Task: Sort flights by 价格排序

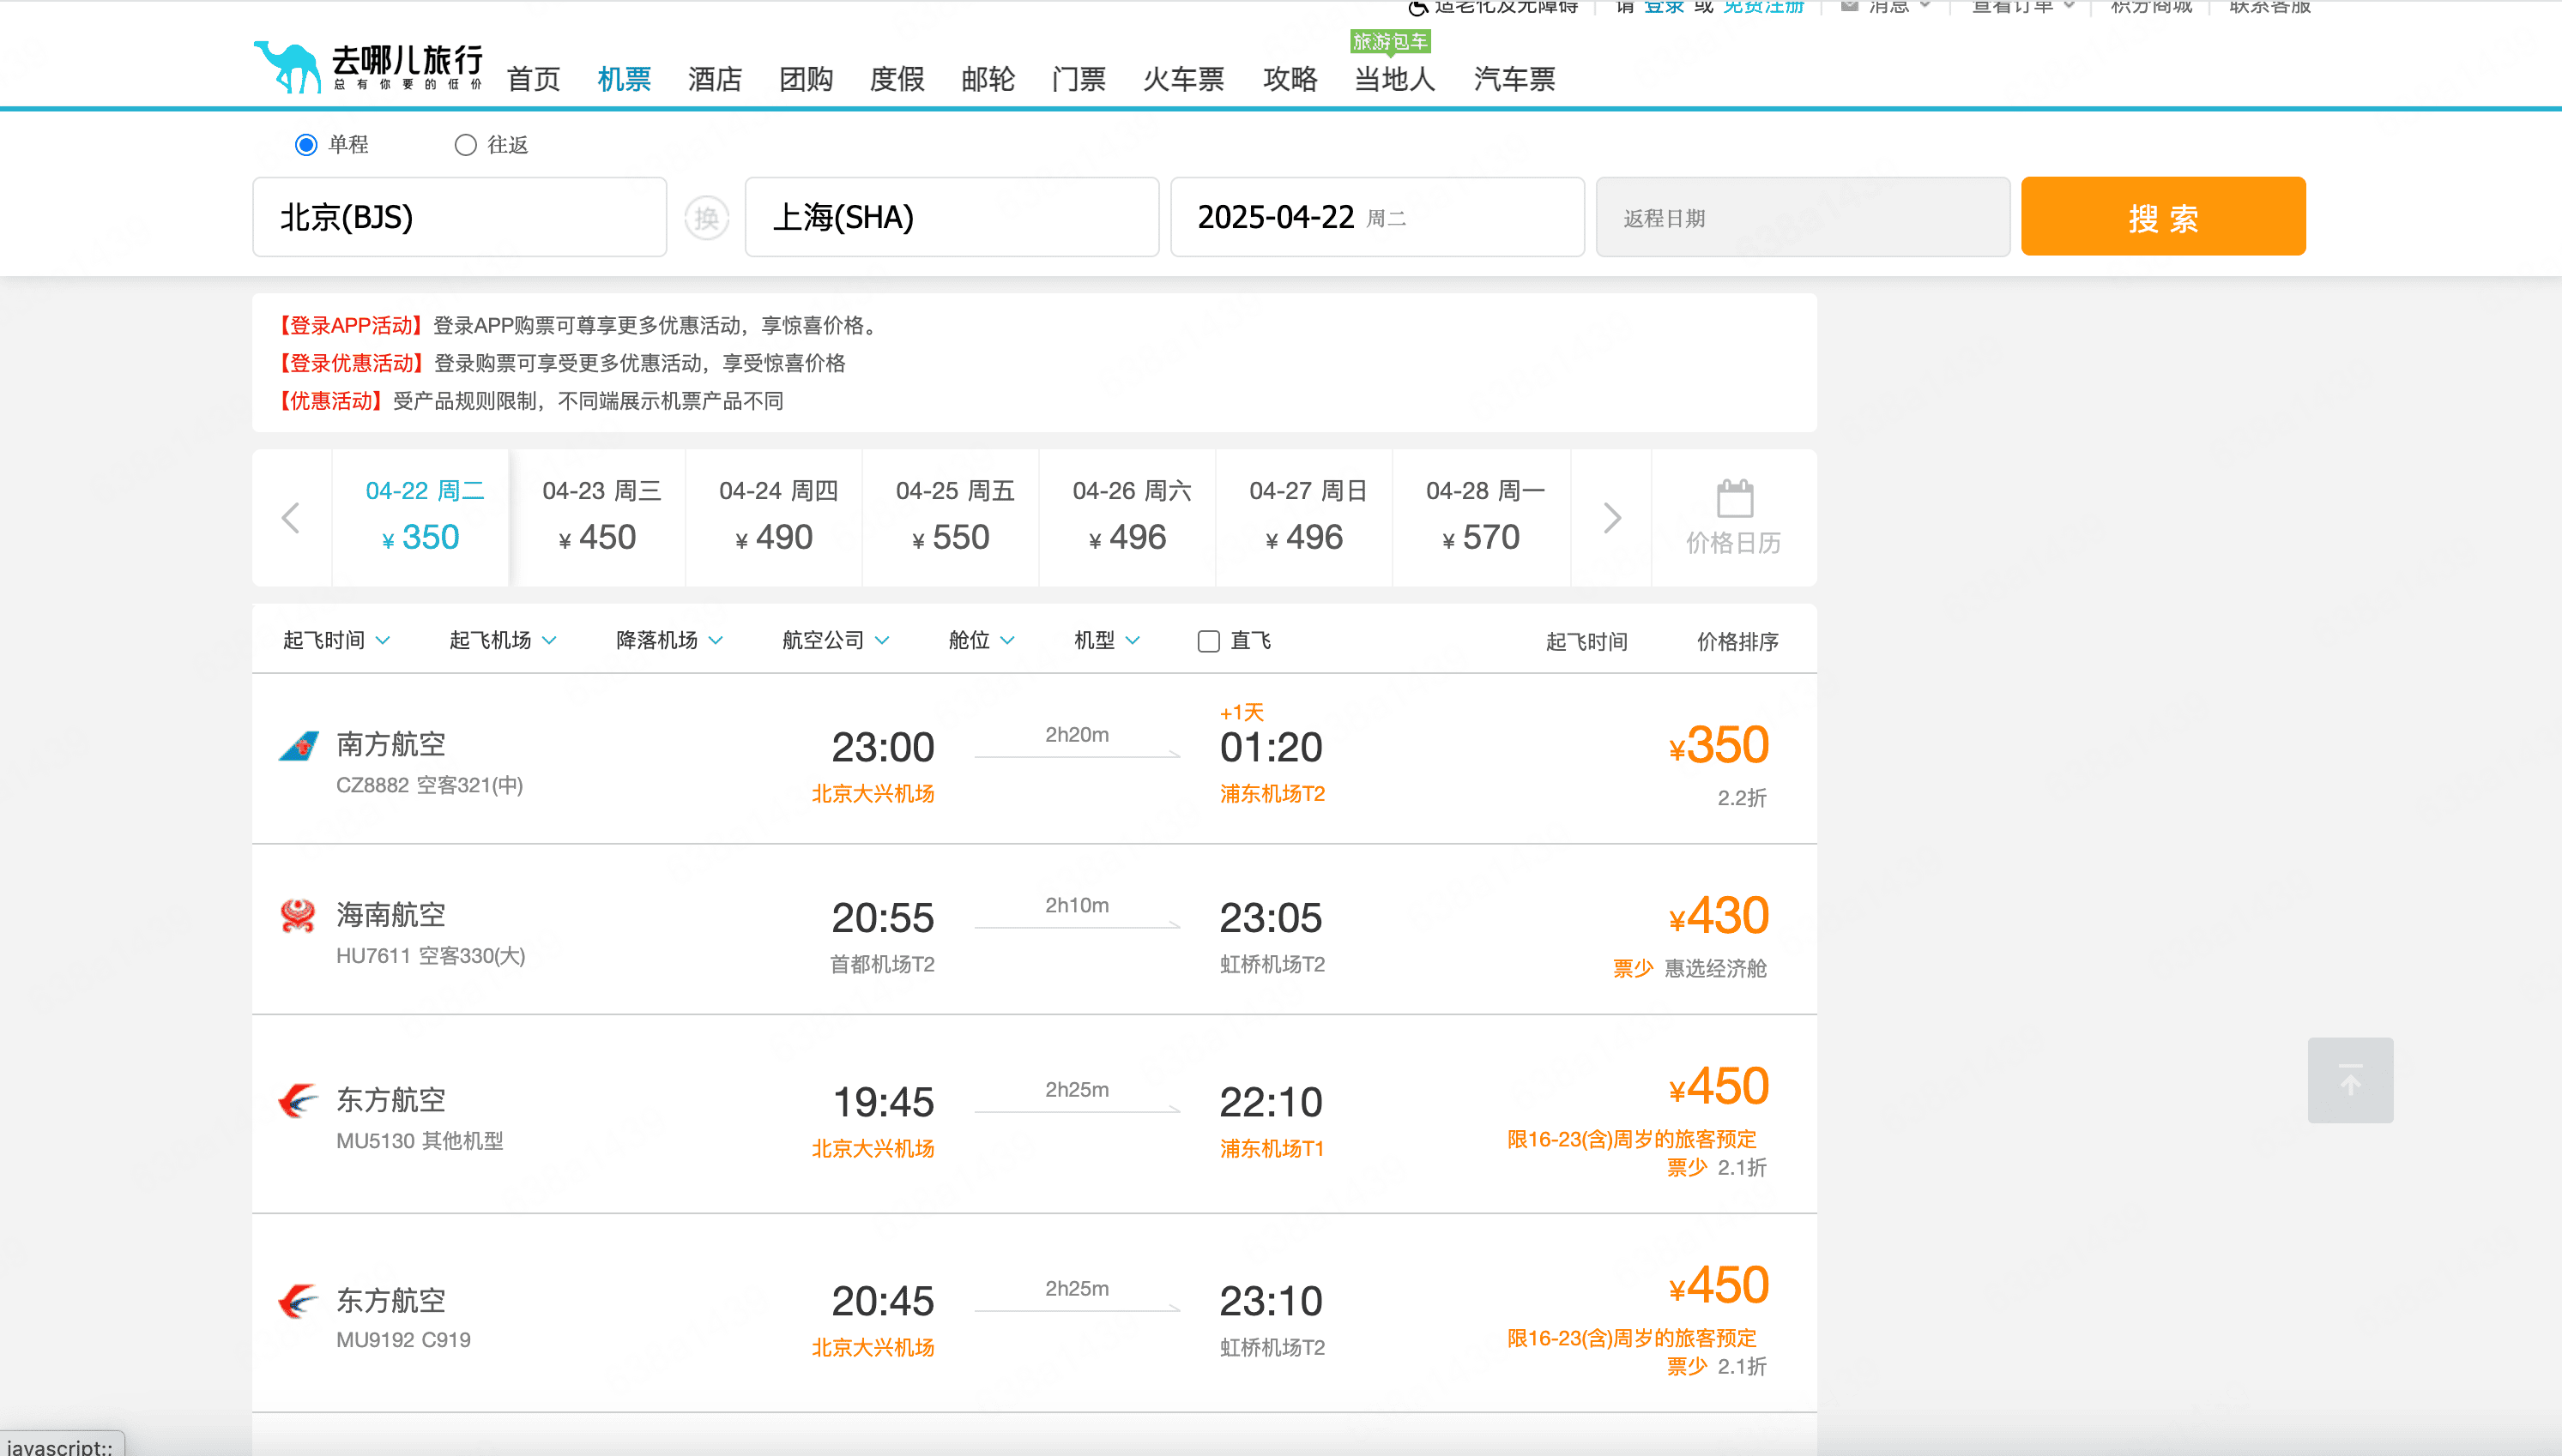Action: pos(1737,641)
